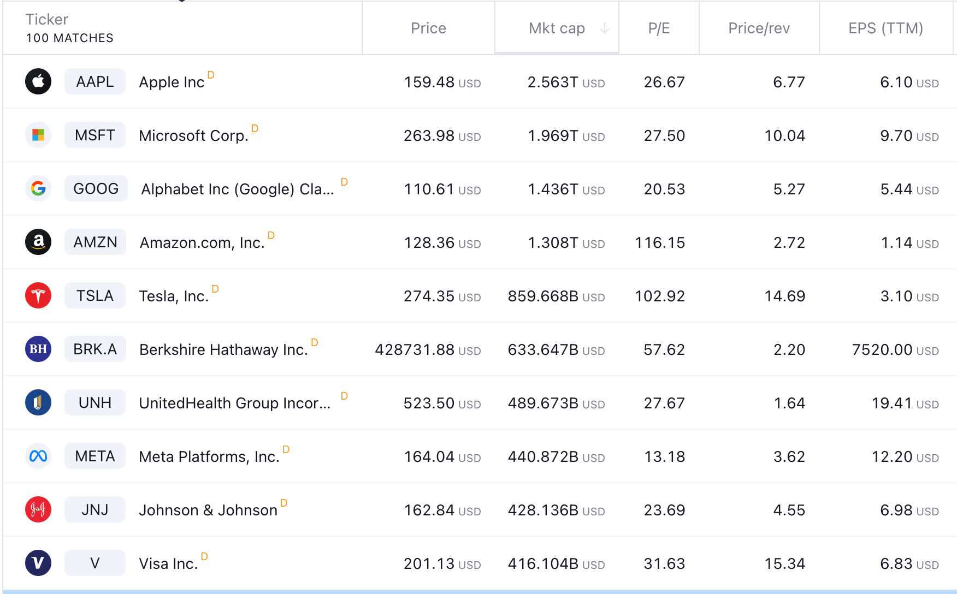Open the GOOG ticker symbol
This screenshot has height=594, width=957.
pyautogui.click(x=96, y=188)
